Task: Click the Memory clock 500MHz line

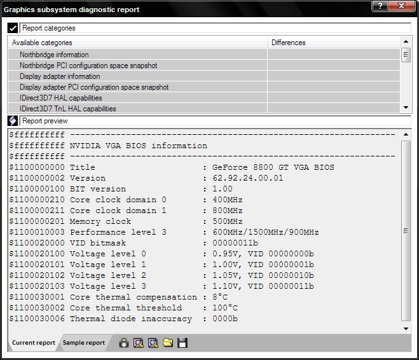Action: pos(126,221)
